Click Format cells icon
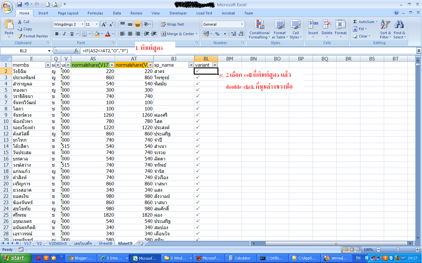422x263 pixels. tap(341, 25)
